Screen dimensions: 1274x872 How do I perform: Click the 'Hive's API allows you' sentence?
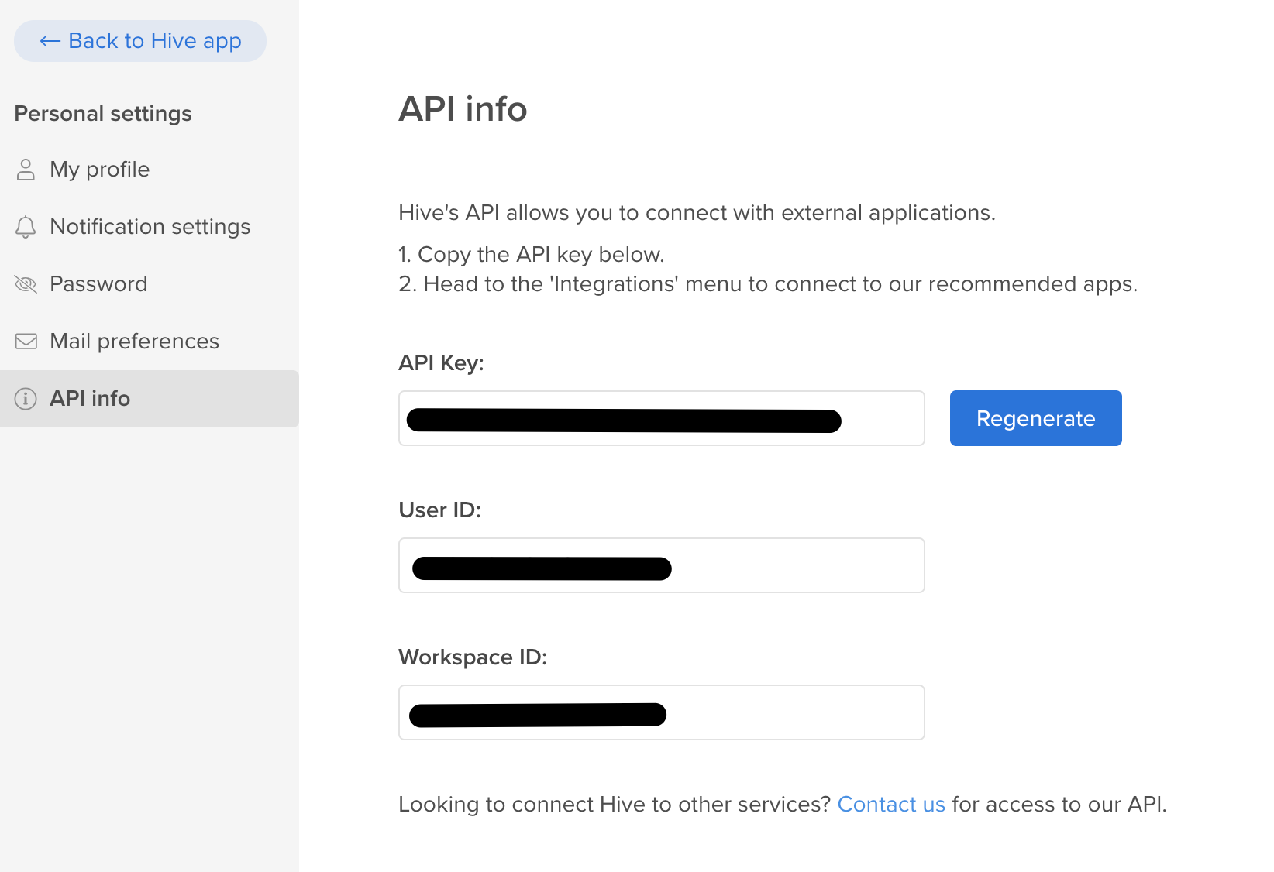coord(697,213)
